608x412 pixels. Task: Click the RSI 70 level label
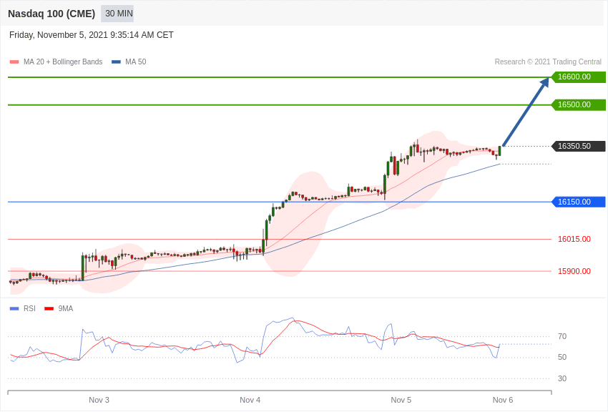click(x=562, y=337)
